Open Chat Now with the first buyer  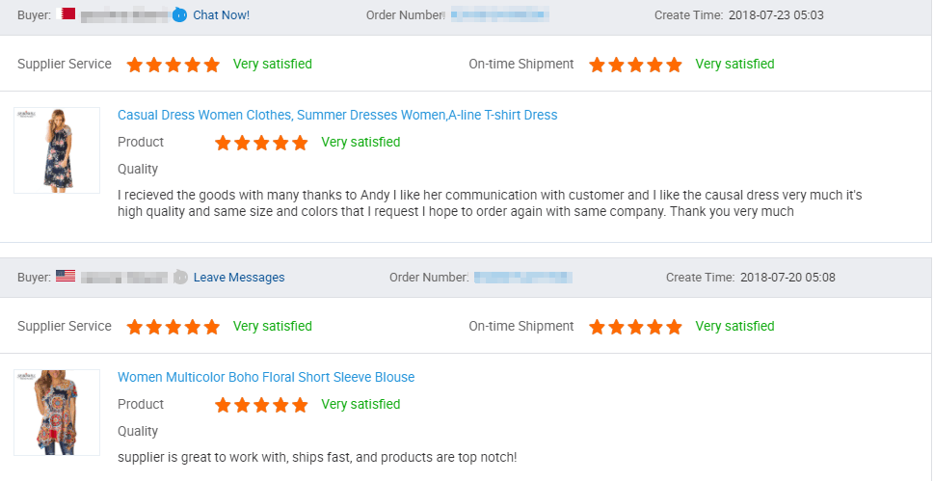point(221,14)
